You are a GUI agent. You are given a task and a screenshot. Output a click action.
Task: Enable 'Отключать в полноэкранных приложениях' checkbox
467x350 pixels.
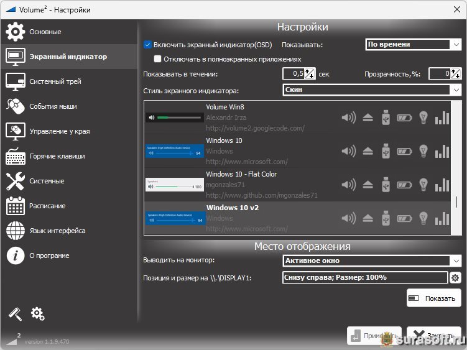coord(157,59)
